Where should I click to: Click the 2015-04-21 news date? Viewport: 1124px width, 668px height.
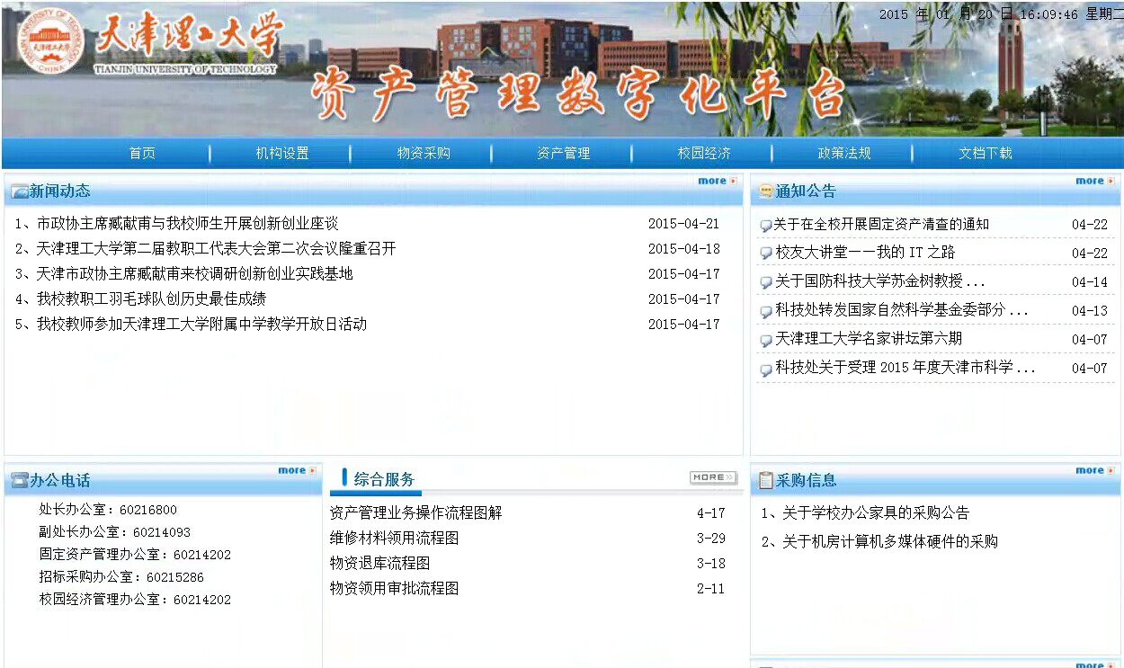(684, 224)
